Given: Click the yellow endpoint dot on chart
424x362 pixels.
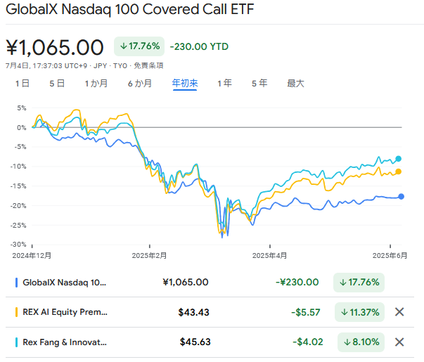Looking at the screenshot, I should (x=398, y=172).
